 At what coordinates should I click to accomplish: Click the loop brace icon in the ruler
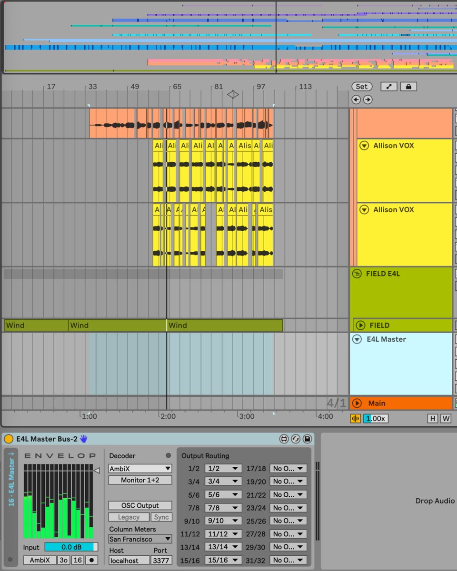[x=233, y=94]
